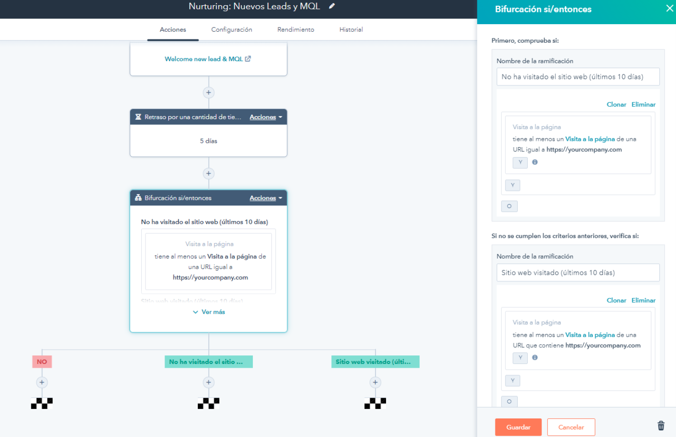Add action plus below Welcome email step
Viewport: 676px width, 437px height.
[208, 93]
